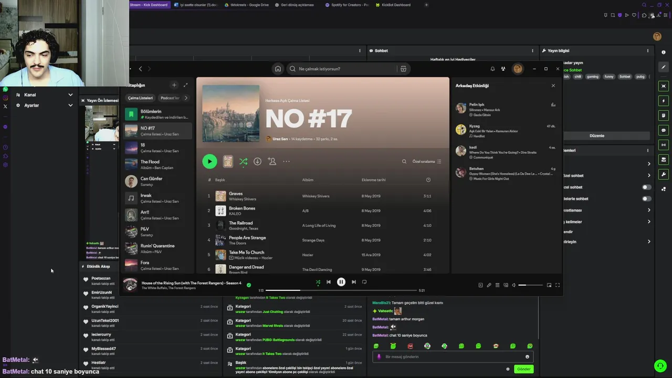The image size is (672, 378).
Task: Open Özel sıralama sort dropdown
Action: (427, 162)
